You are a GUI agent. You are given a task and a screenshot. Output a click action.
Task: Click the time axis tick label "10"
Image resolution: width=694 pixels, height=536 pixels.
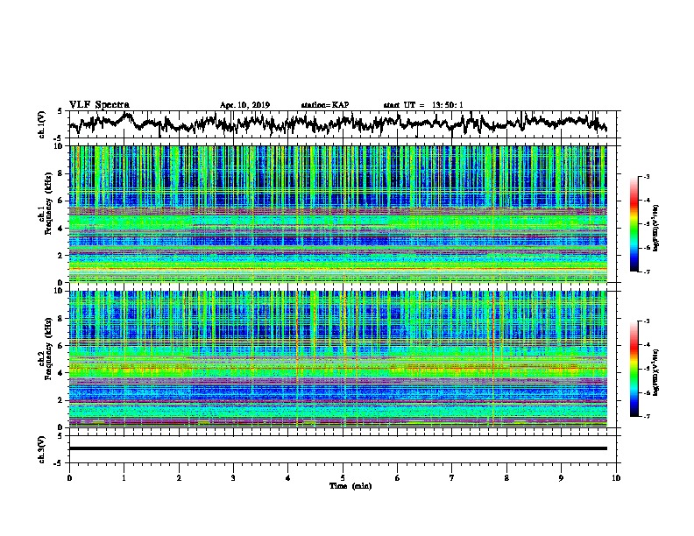(x=616, y=477)
